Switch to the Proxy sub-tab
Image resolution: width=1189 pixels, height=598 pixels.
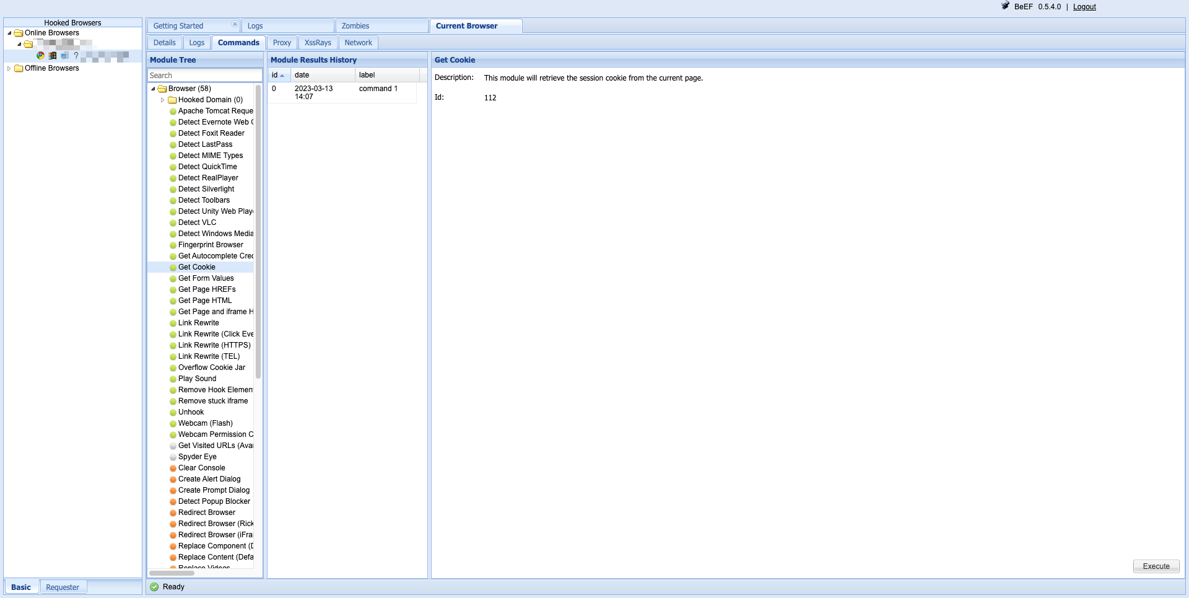click(282, 43)
